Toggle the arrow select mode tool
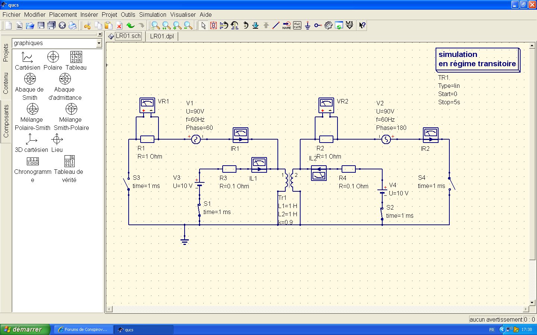 coord(203,25)
